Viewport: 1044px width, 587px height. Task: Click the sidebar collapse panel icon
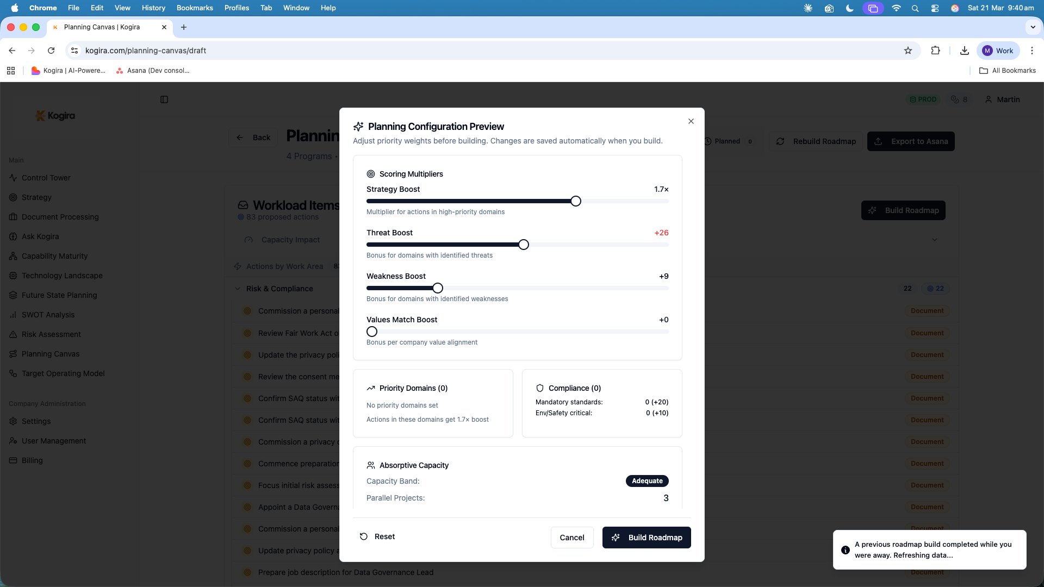point(164,99)
